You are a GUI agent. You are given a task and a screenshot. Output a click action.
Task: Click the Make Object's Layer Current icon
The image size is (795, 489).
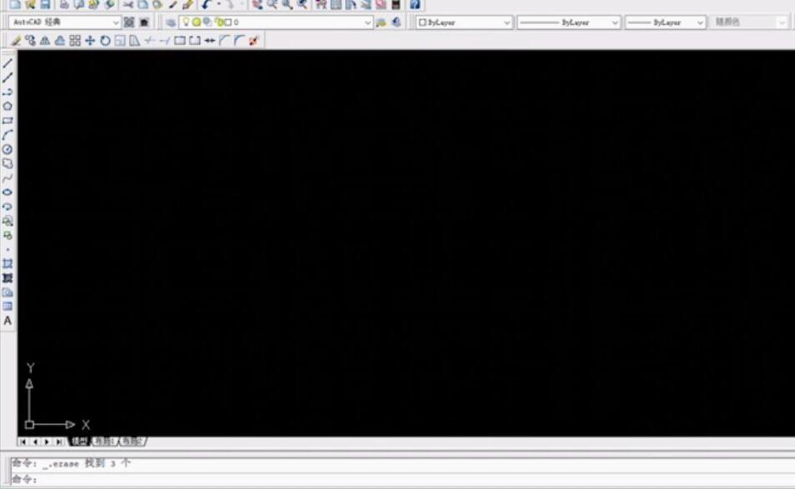click(382, 22)
